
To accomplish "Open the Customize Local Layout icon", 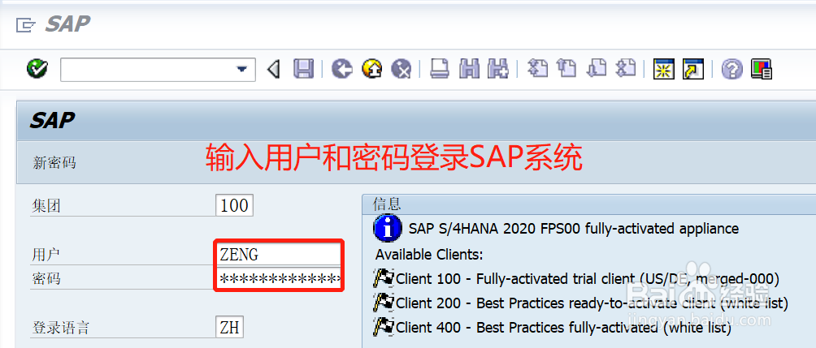I will (x=762, y=69).
